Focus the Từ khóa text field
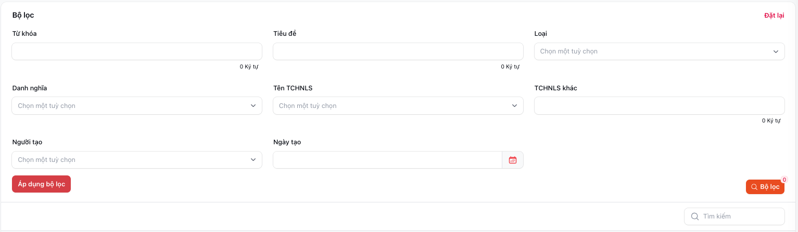 136,51
